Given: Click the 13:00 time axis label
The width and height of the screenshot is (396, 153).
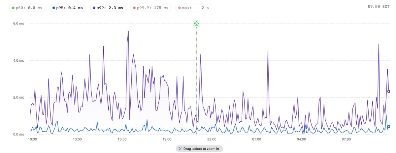Looking at the screenshot, I should [77, 139].
